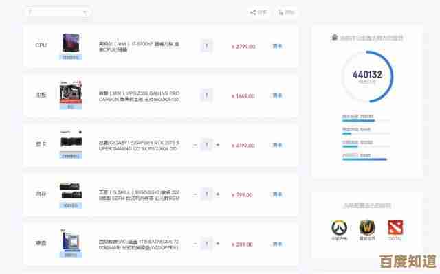Click the share button with the share icon
Image resolution: width=440 pixels, height=274 pixels.
(x=258, y=12)
